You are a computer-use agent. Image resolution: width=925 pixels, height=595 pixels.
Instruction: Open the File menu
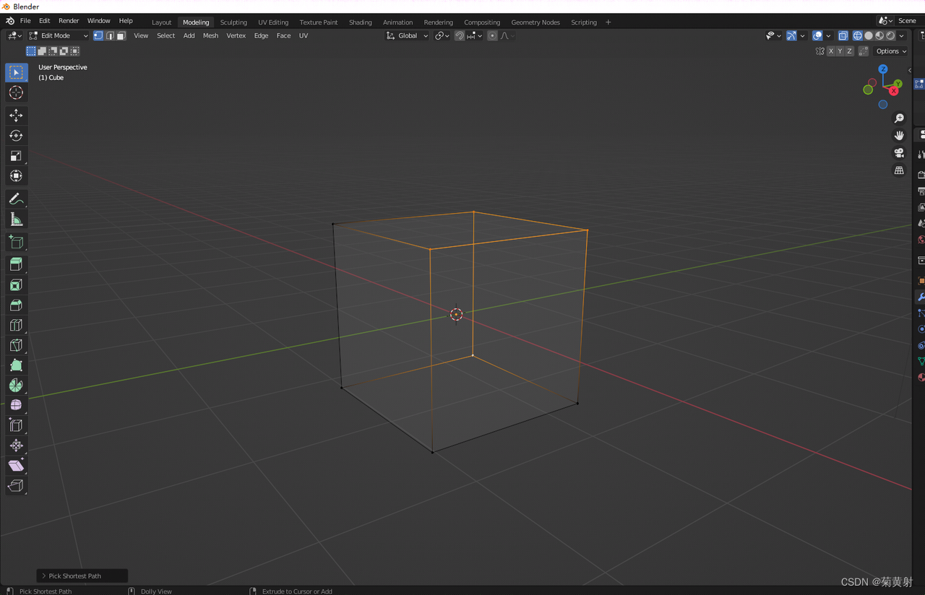25,21
